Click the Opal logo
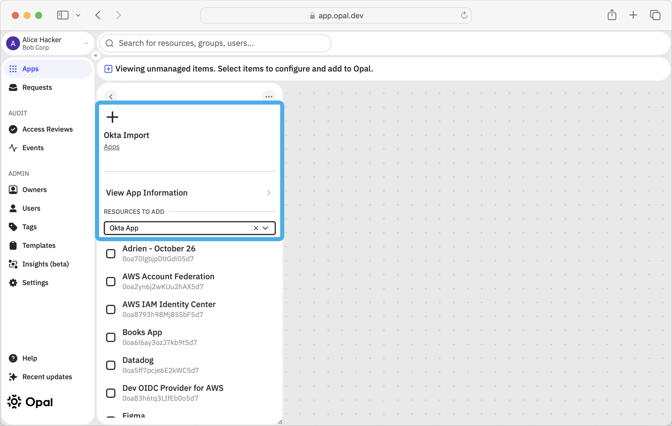672x426 pixels. tap(30, 402)
